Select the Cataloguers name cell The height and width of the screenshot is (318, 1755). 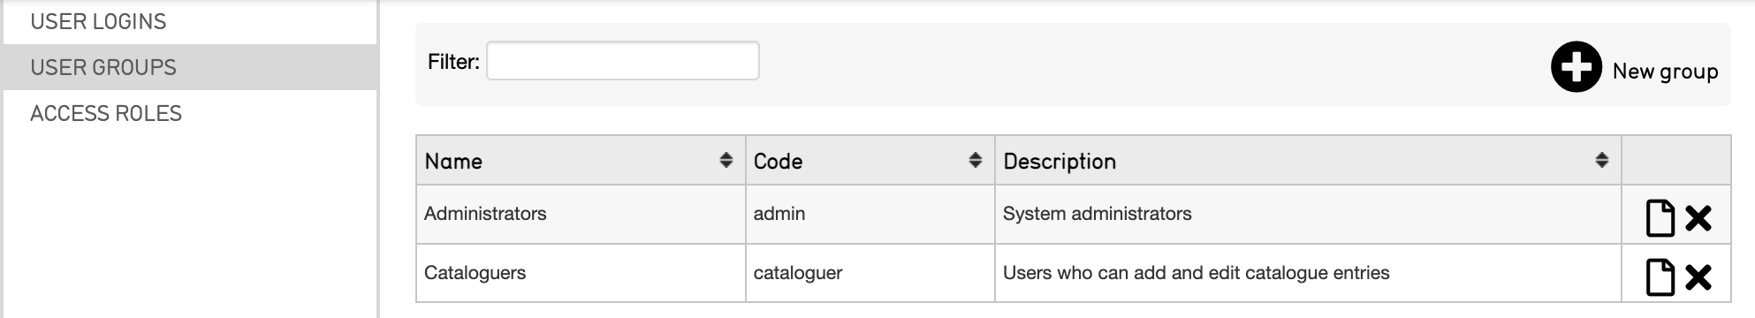(581, 273)
